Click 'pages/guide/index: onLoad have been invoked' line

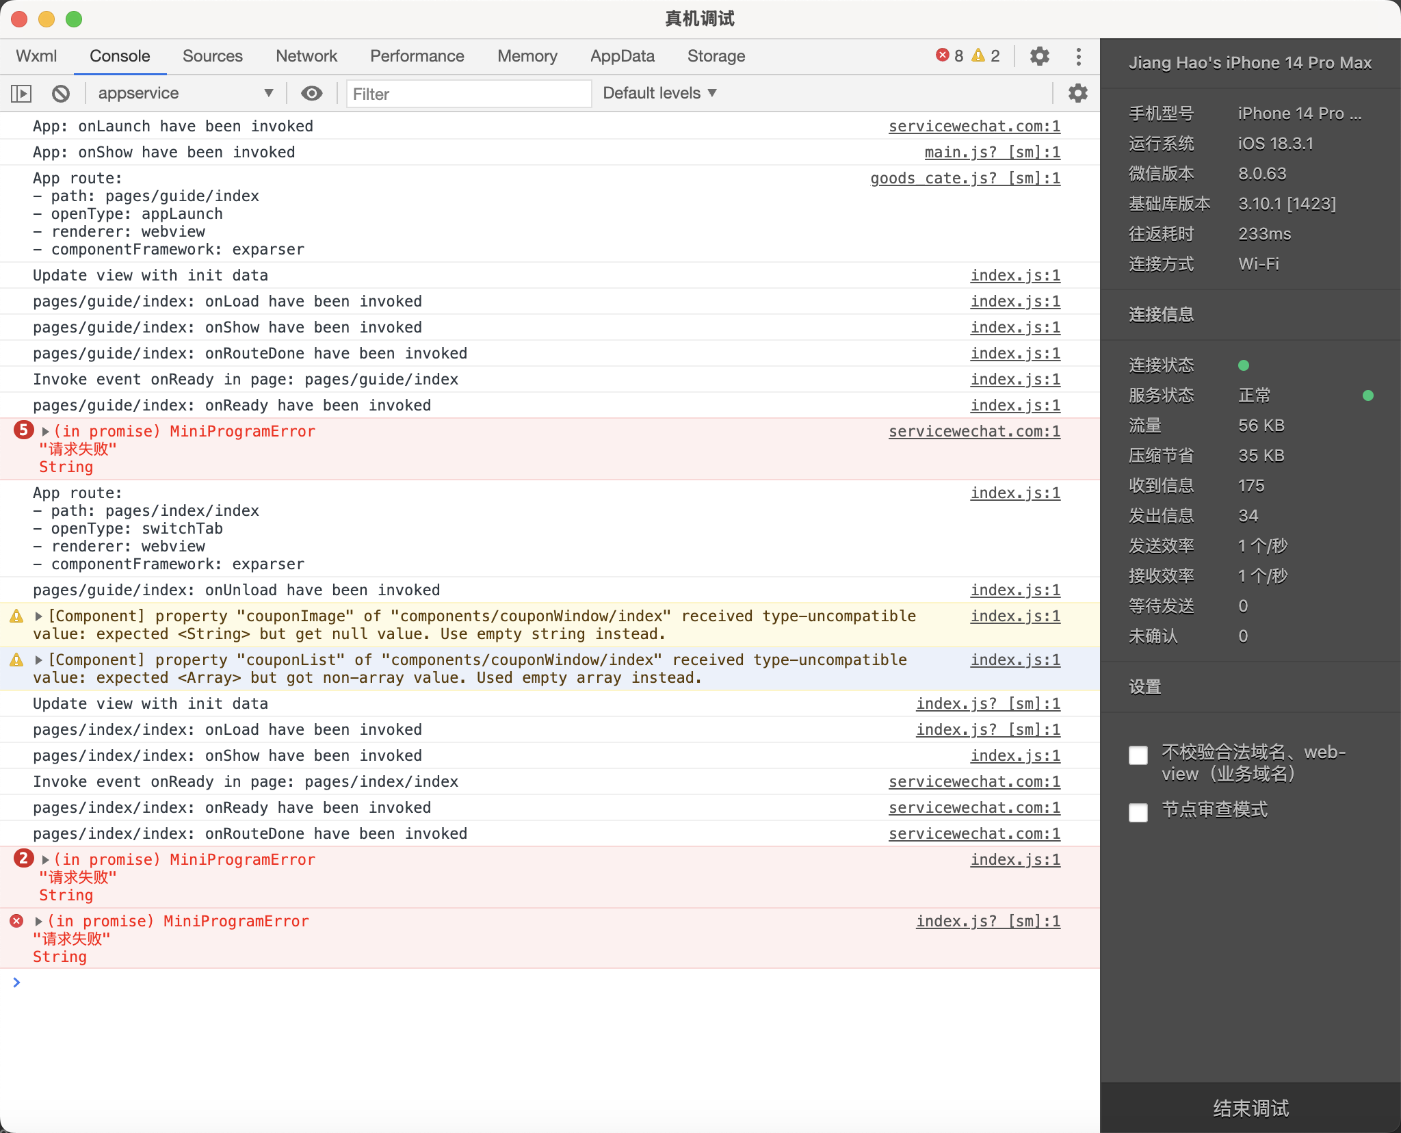click(x=227, y=301)
